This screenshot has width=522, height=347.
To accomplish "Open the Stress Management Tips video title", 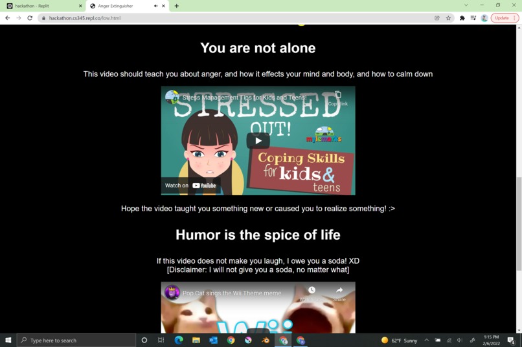I will tap(244, 98).
